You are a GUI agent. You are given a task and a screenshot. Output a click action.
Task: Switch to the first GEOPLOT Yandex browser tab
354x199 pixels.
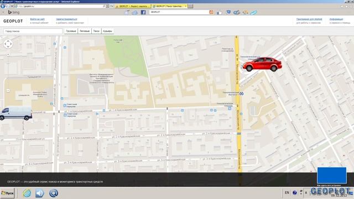pyautogui.click(x=133, y=6)
